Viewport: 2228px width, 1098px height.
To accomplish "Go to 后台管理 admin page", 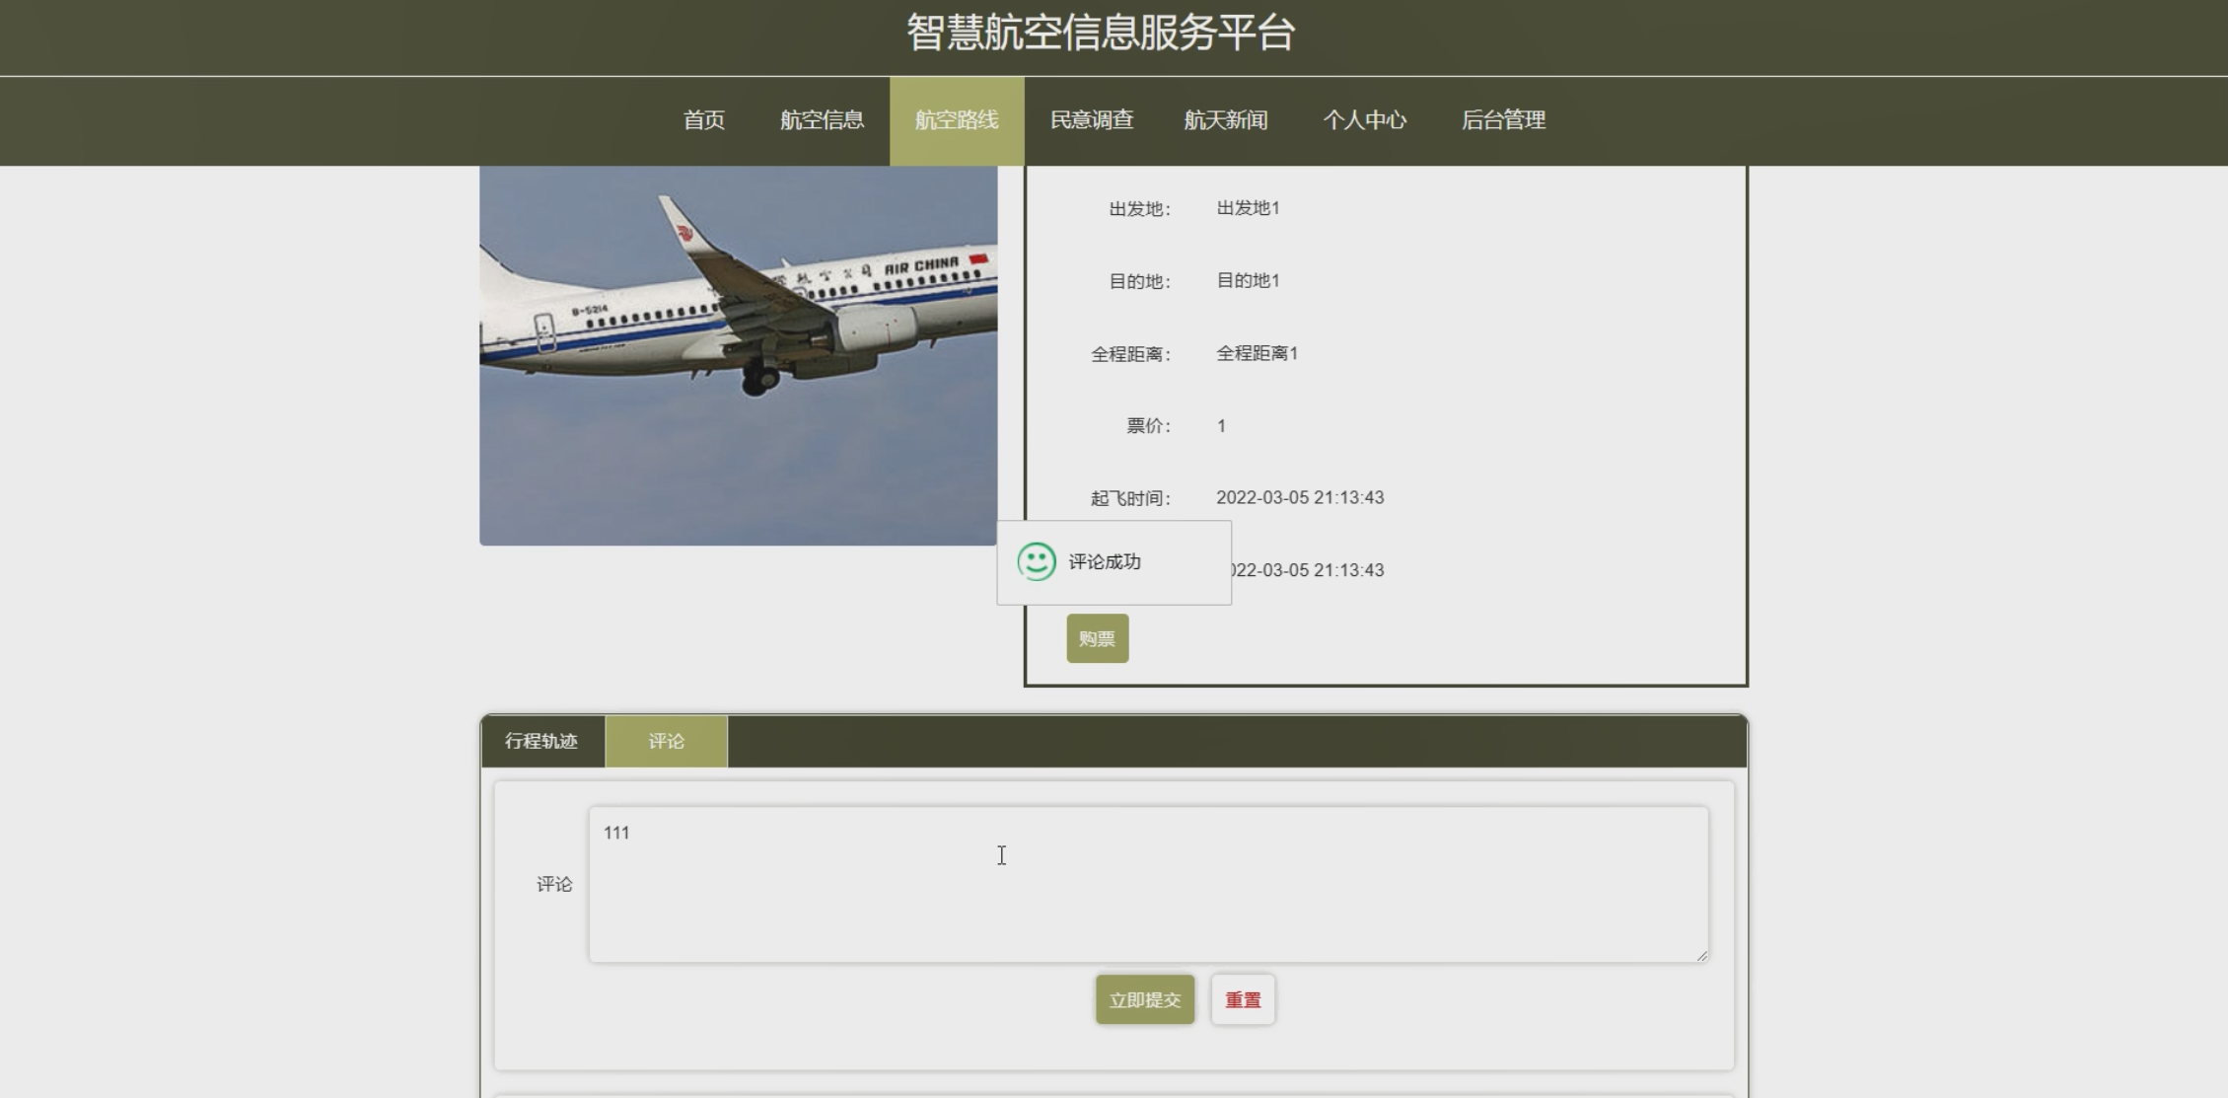I will [x=1503, y=120].
